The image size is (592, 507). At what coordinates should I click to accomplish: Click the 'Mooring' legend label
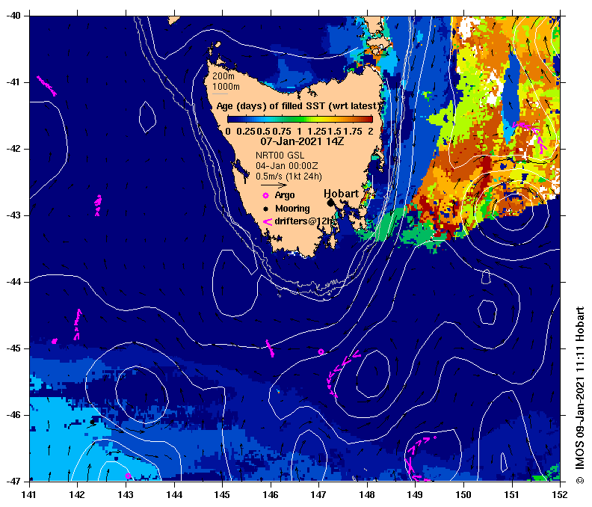click(x=292, y=209)
